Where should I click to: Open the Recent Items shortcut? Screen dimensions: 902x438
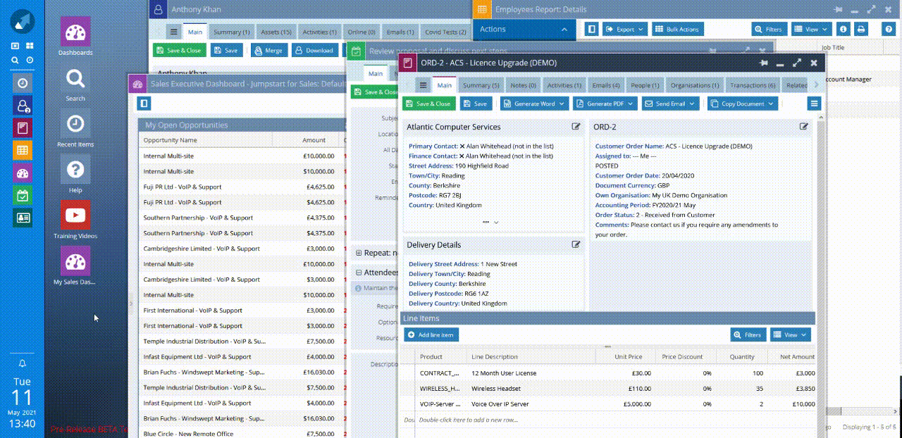(x=75, y=124)
